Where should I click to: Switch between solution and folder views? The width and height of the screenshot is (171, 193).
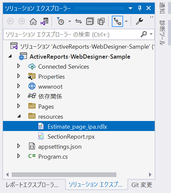click(44, 21)
